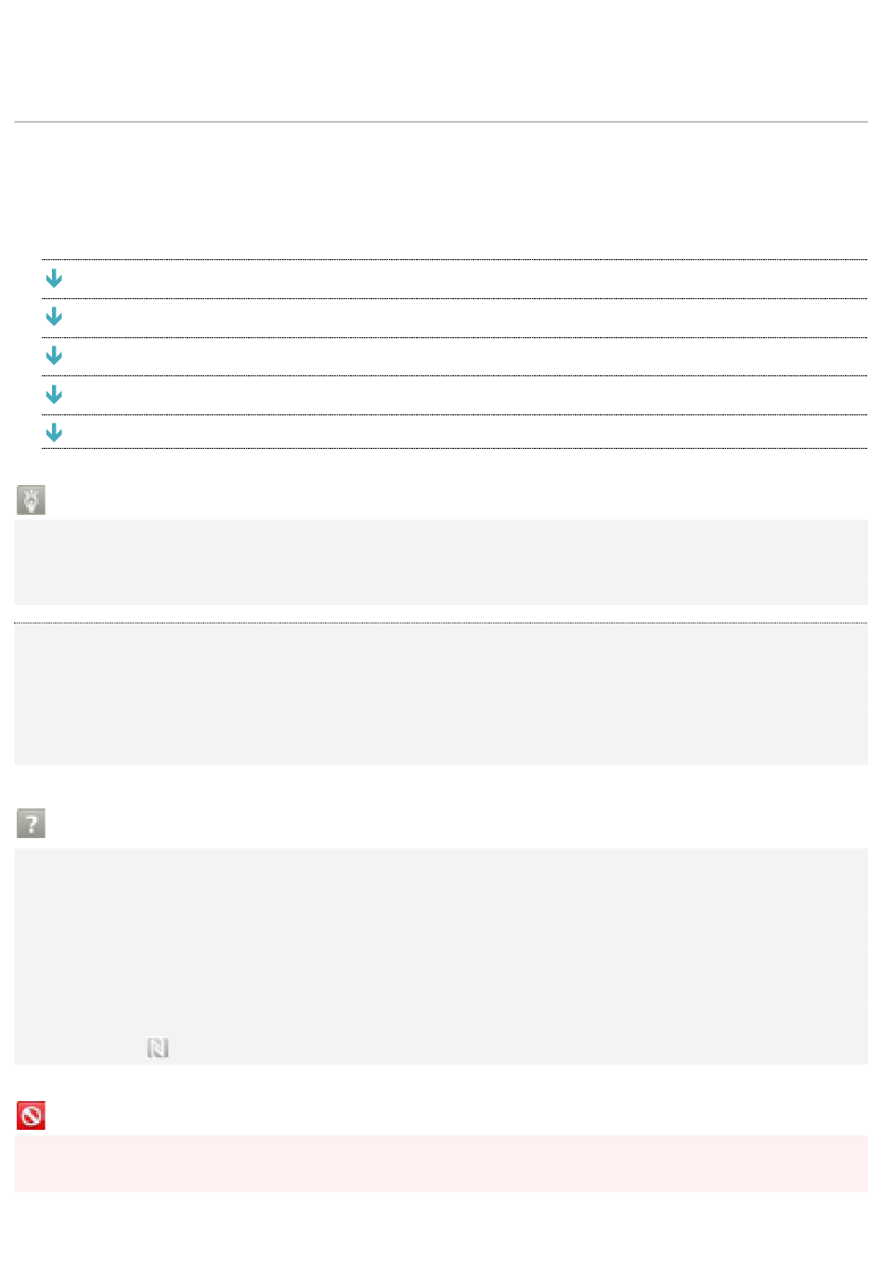This screenshot has height=1272, width=882.
Task: Select the third teal down-arrow icon
Action: tap(54, 356)
